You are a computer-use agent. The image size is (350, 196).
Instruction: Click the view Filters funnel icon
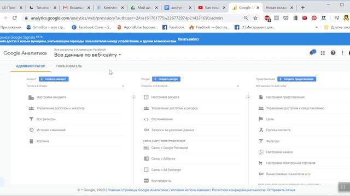[261, 141]
